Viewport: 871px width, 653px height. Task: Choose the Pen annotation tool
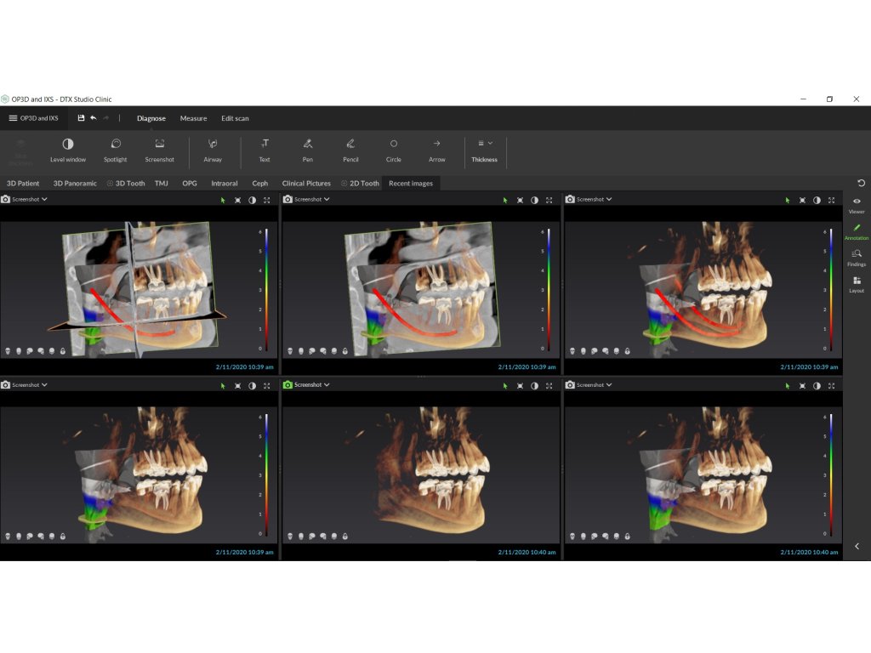308,150
